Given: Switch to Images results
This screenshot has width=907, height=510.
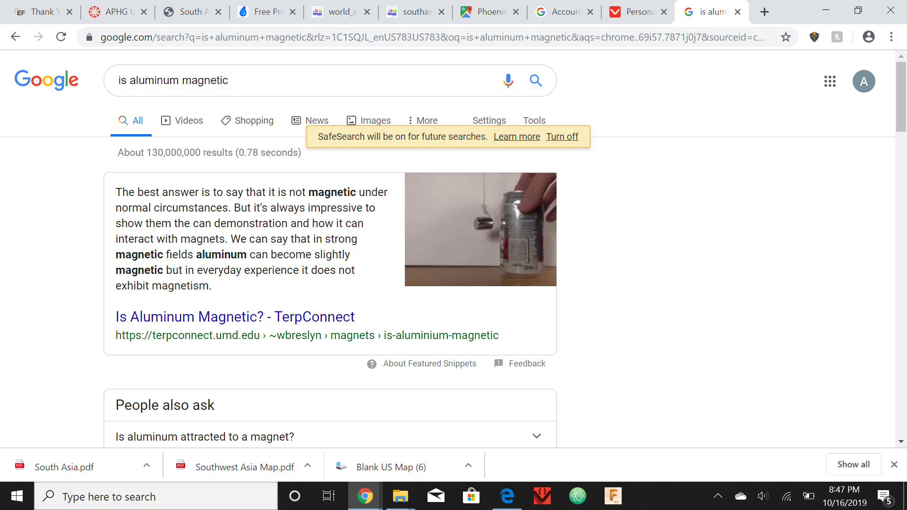Looking at the screenshot, I should 368,120.
